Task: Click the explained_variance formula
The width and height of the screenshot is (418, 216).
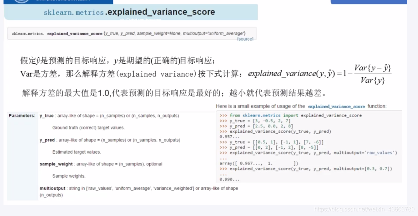Action: (320, 74)
